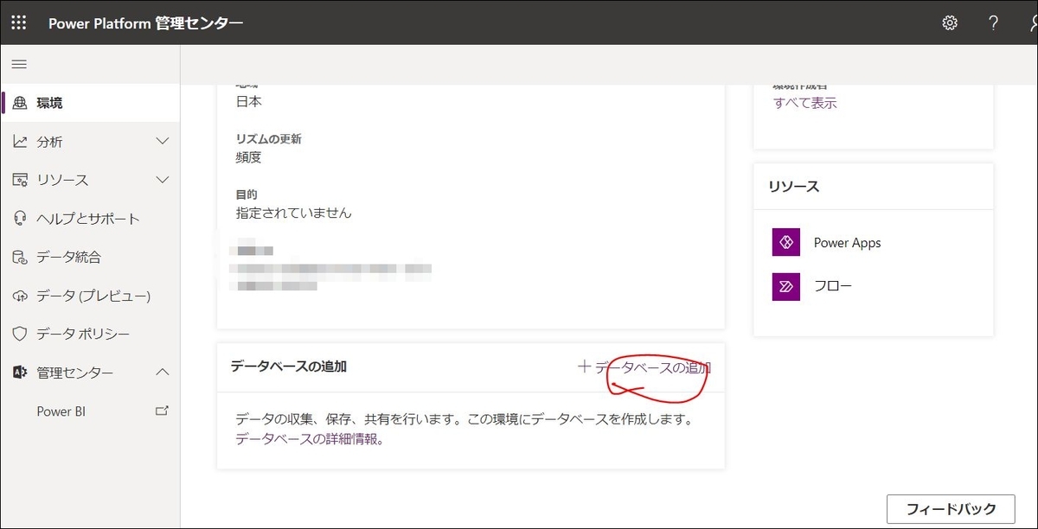Click the 環境 environment icon in sidebar
Image resolution: width=1038 pixels, height=529 pixels.
(20, 103)
